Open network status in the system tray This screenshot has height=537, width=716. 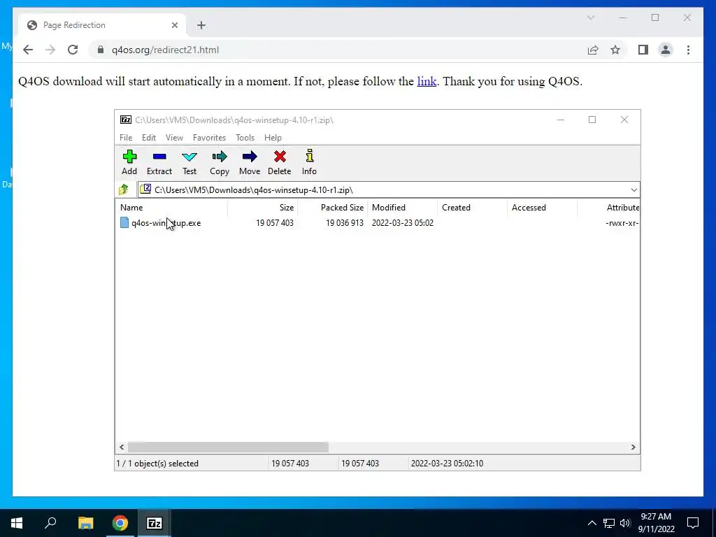click(609, 523)
